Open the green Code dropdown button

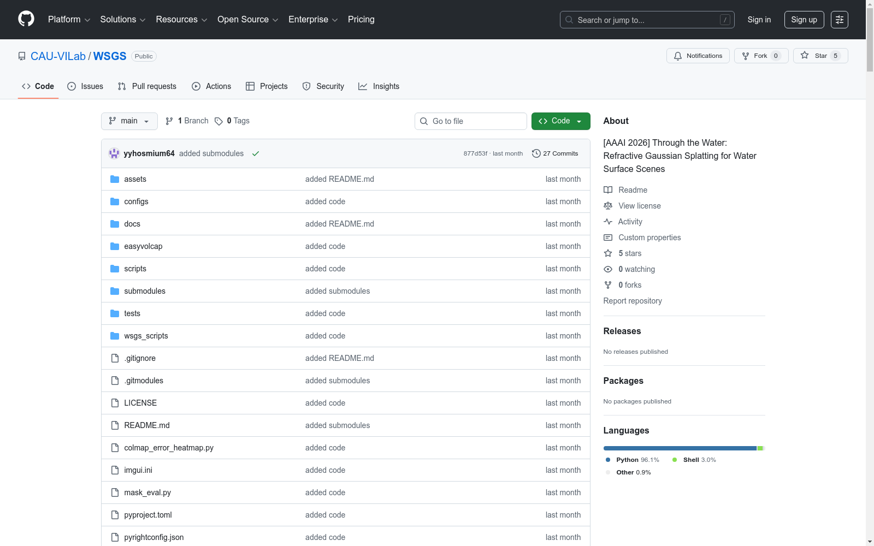point(560,121)
